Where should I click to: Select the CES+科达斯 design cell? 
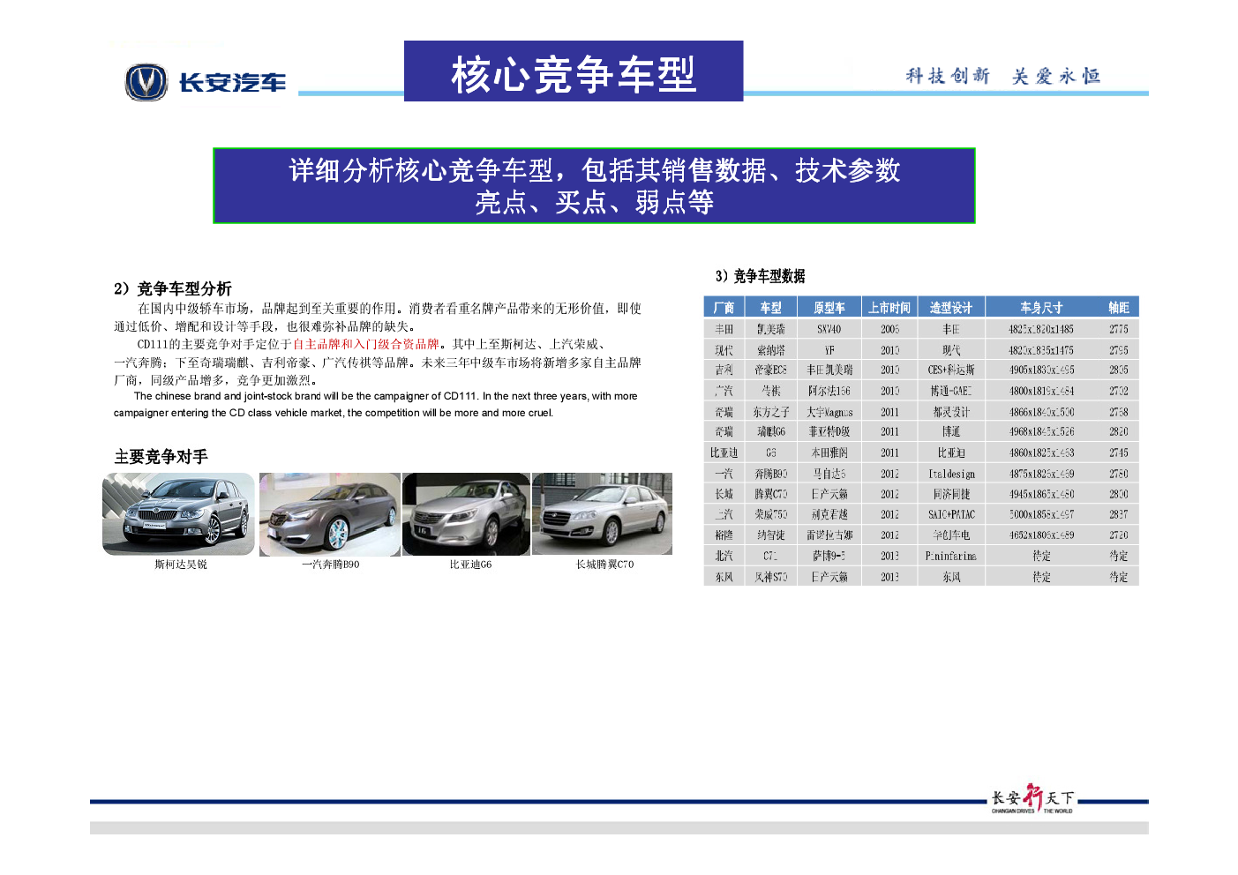[951, 370]
